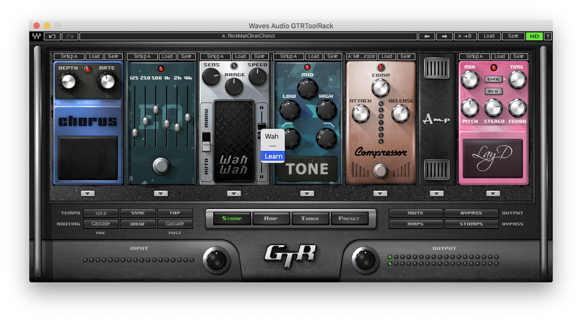Click the Tone LOW knob
Viewport: 582px width, 321px height.
click(x=289, y=110)
